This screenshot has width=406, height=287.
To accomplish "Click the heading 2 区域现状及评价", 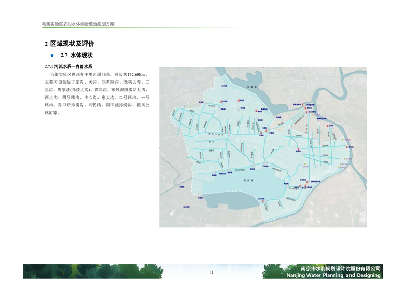I will pyautogui.click(x=69, y=44).
